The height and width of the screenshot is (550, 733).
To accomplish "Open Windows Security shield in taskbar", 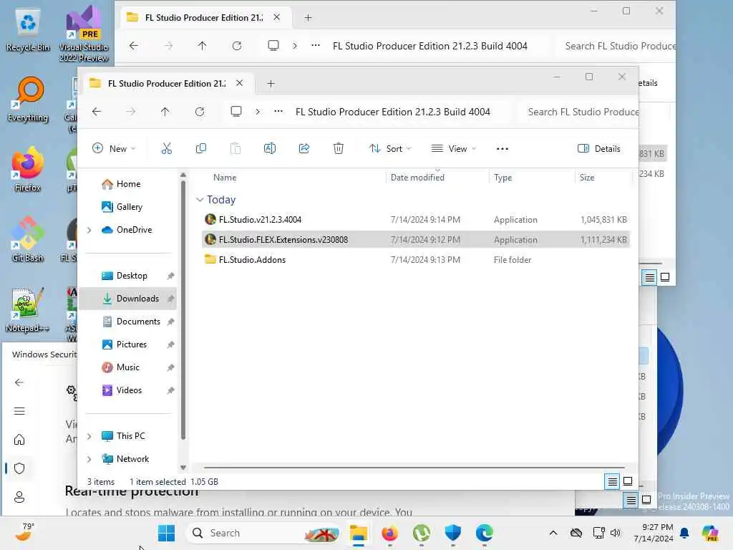I will point(452,533).
